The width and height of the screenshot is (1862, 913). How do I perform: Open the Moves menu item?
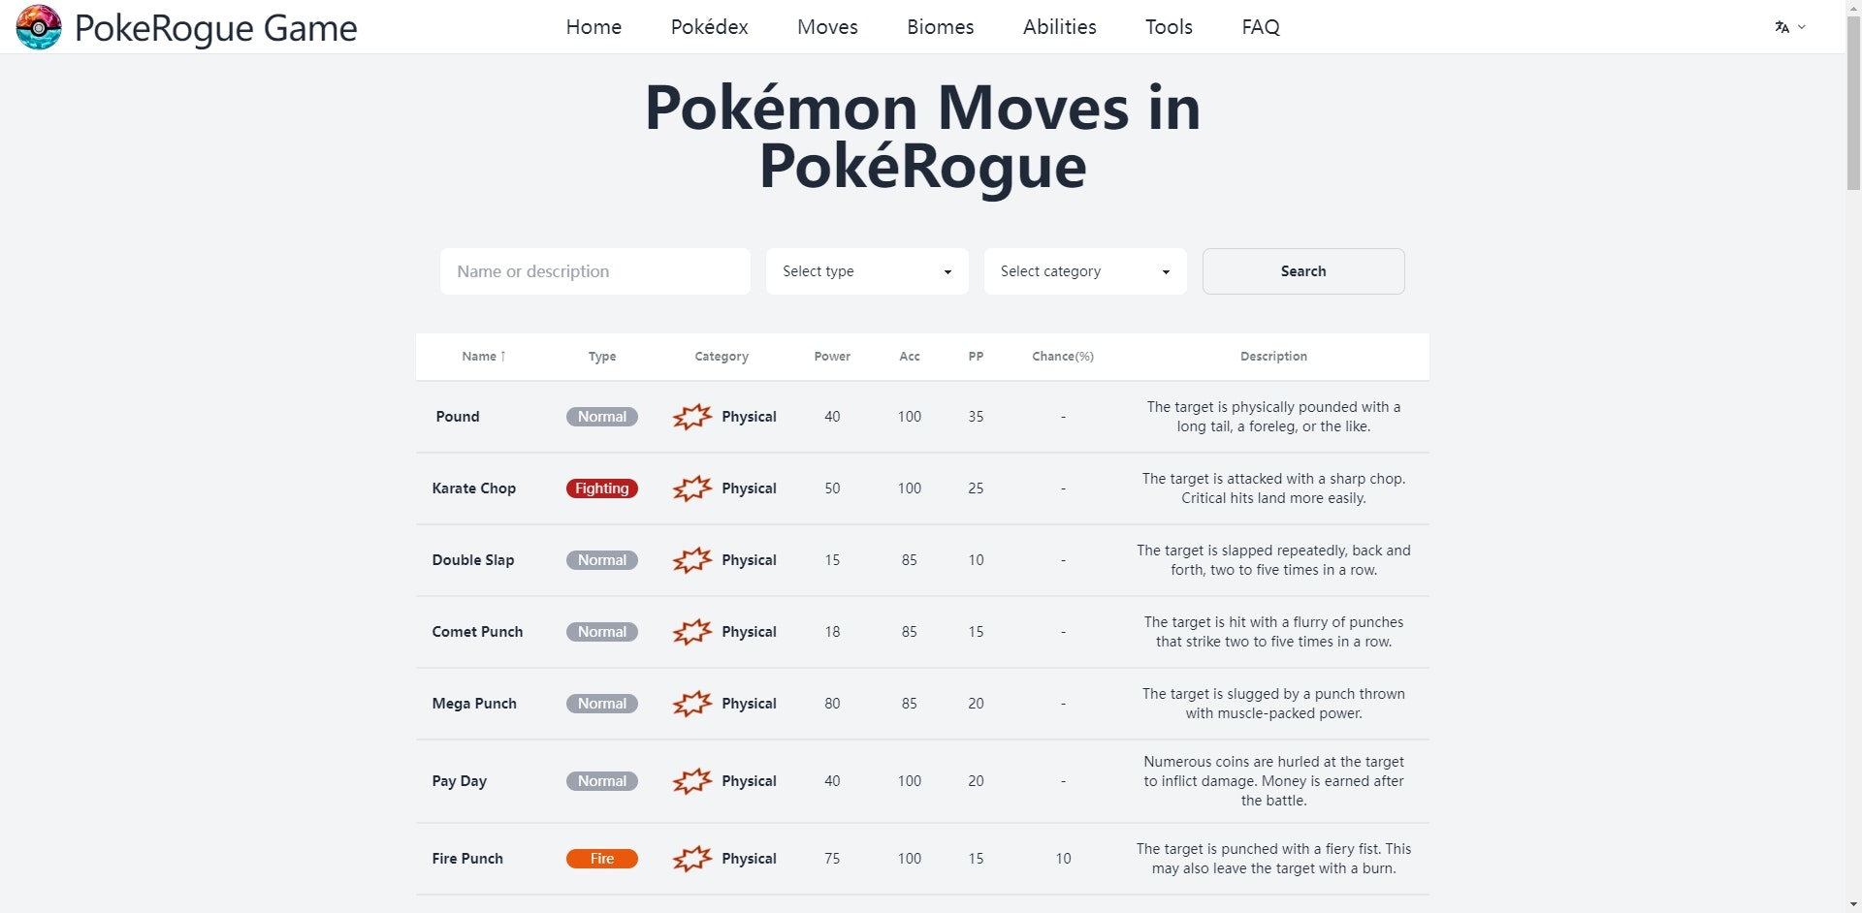pos(827,27)
